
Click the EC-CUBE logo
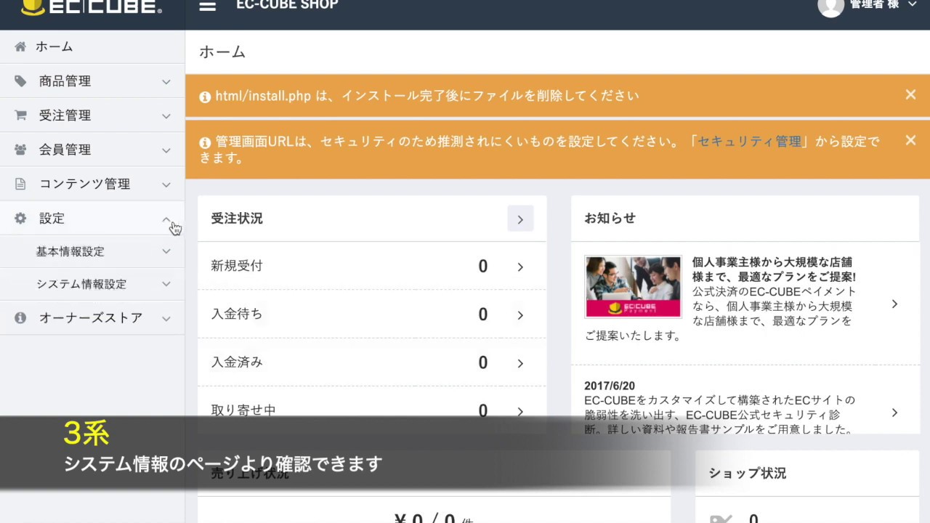tap(92, 7)
